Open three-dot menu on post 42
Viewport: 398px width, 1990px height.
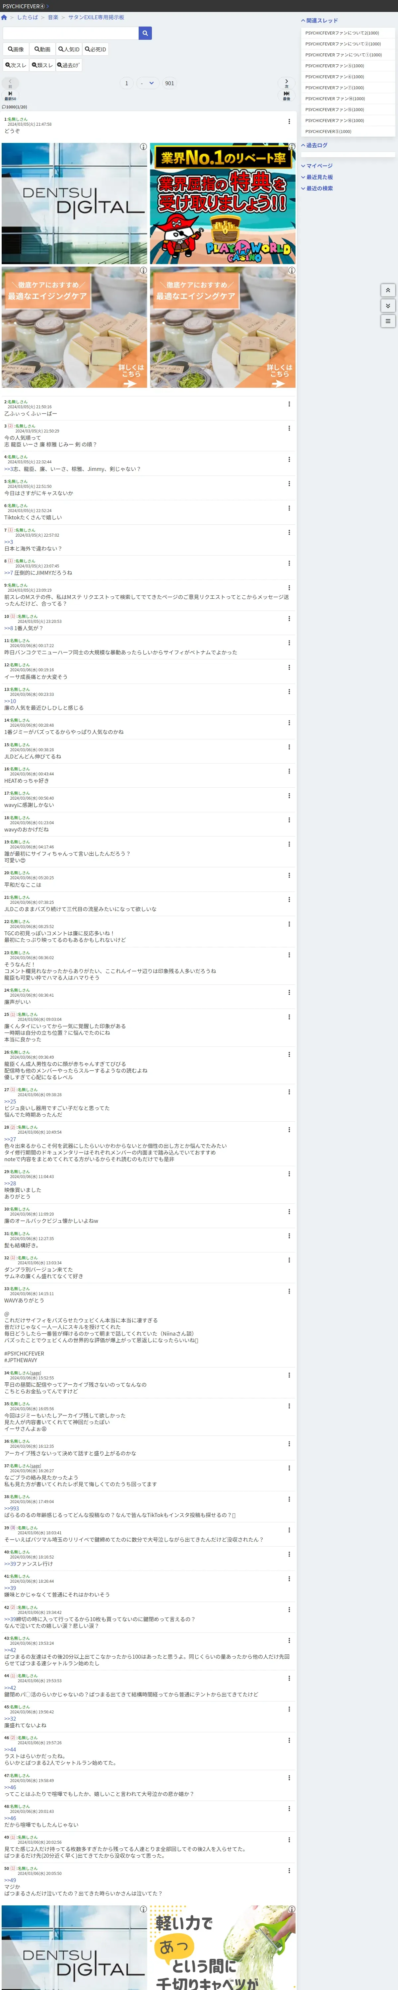(x=289, y=1610)
